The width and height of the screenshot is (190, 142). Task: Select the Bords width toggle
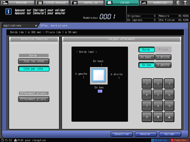coord(146,50)
